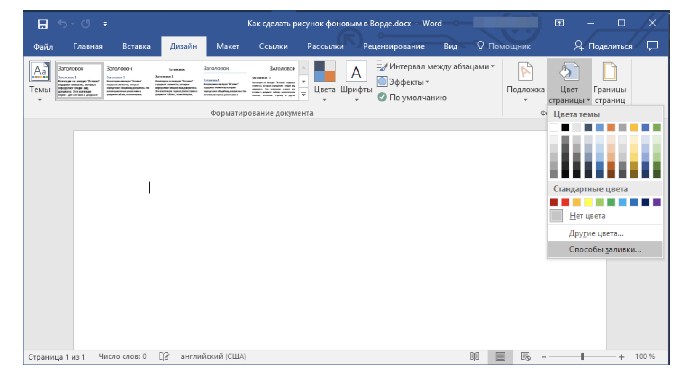Open the Watermark (Подложка) menu

click(x=526, y=82)
